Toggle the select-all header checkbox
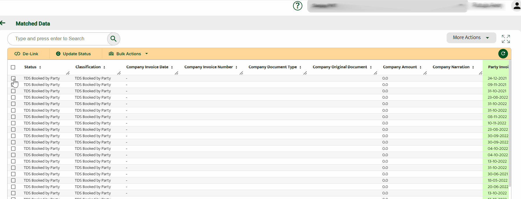Image resolution: width=521 pixels, height=199 pixels. [13, 67]
